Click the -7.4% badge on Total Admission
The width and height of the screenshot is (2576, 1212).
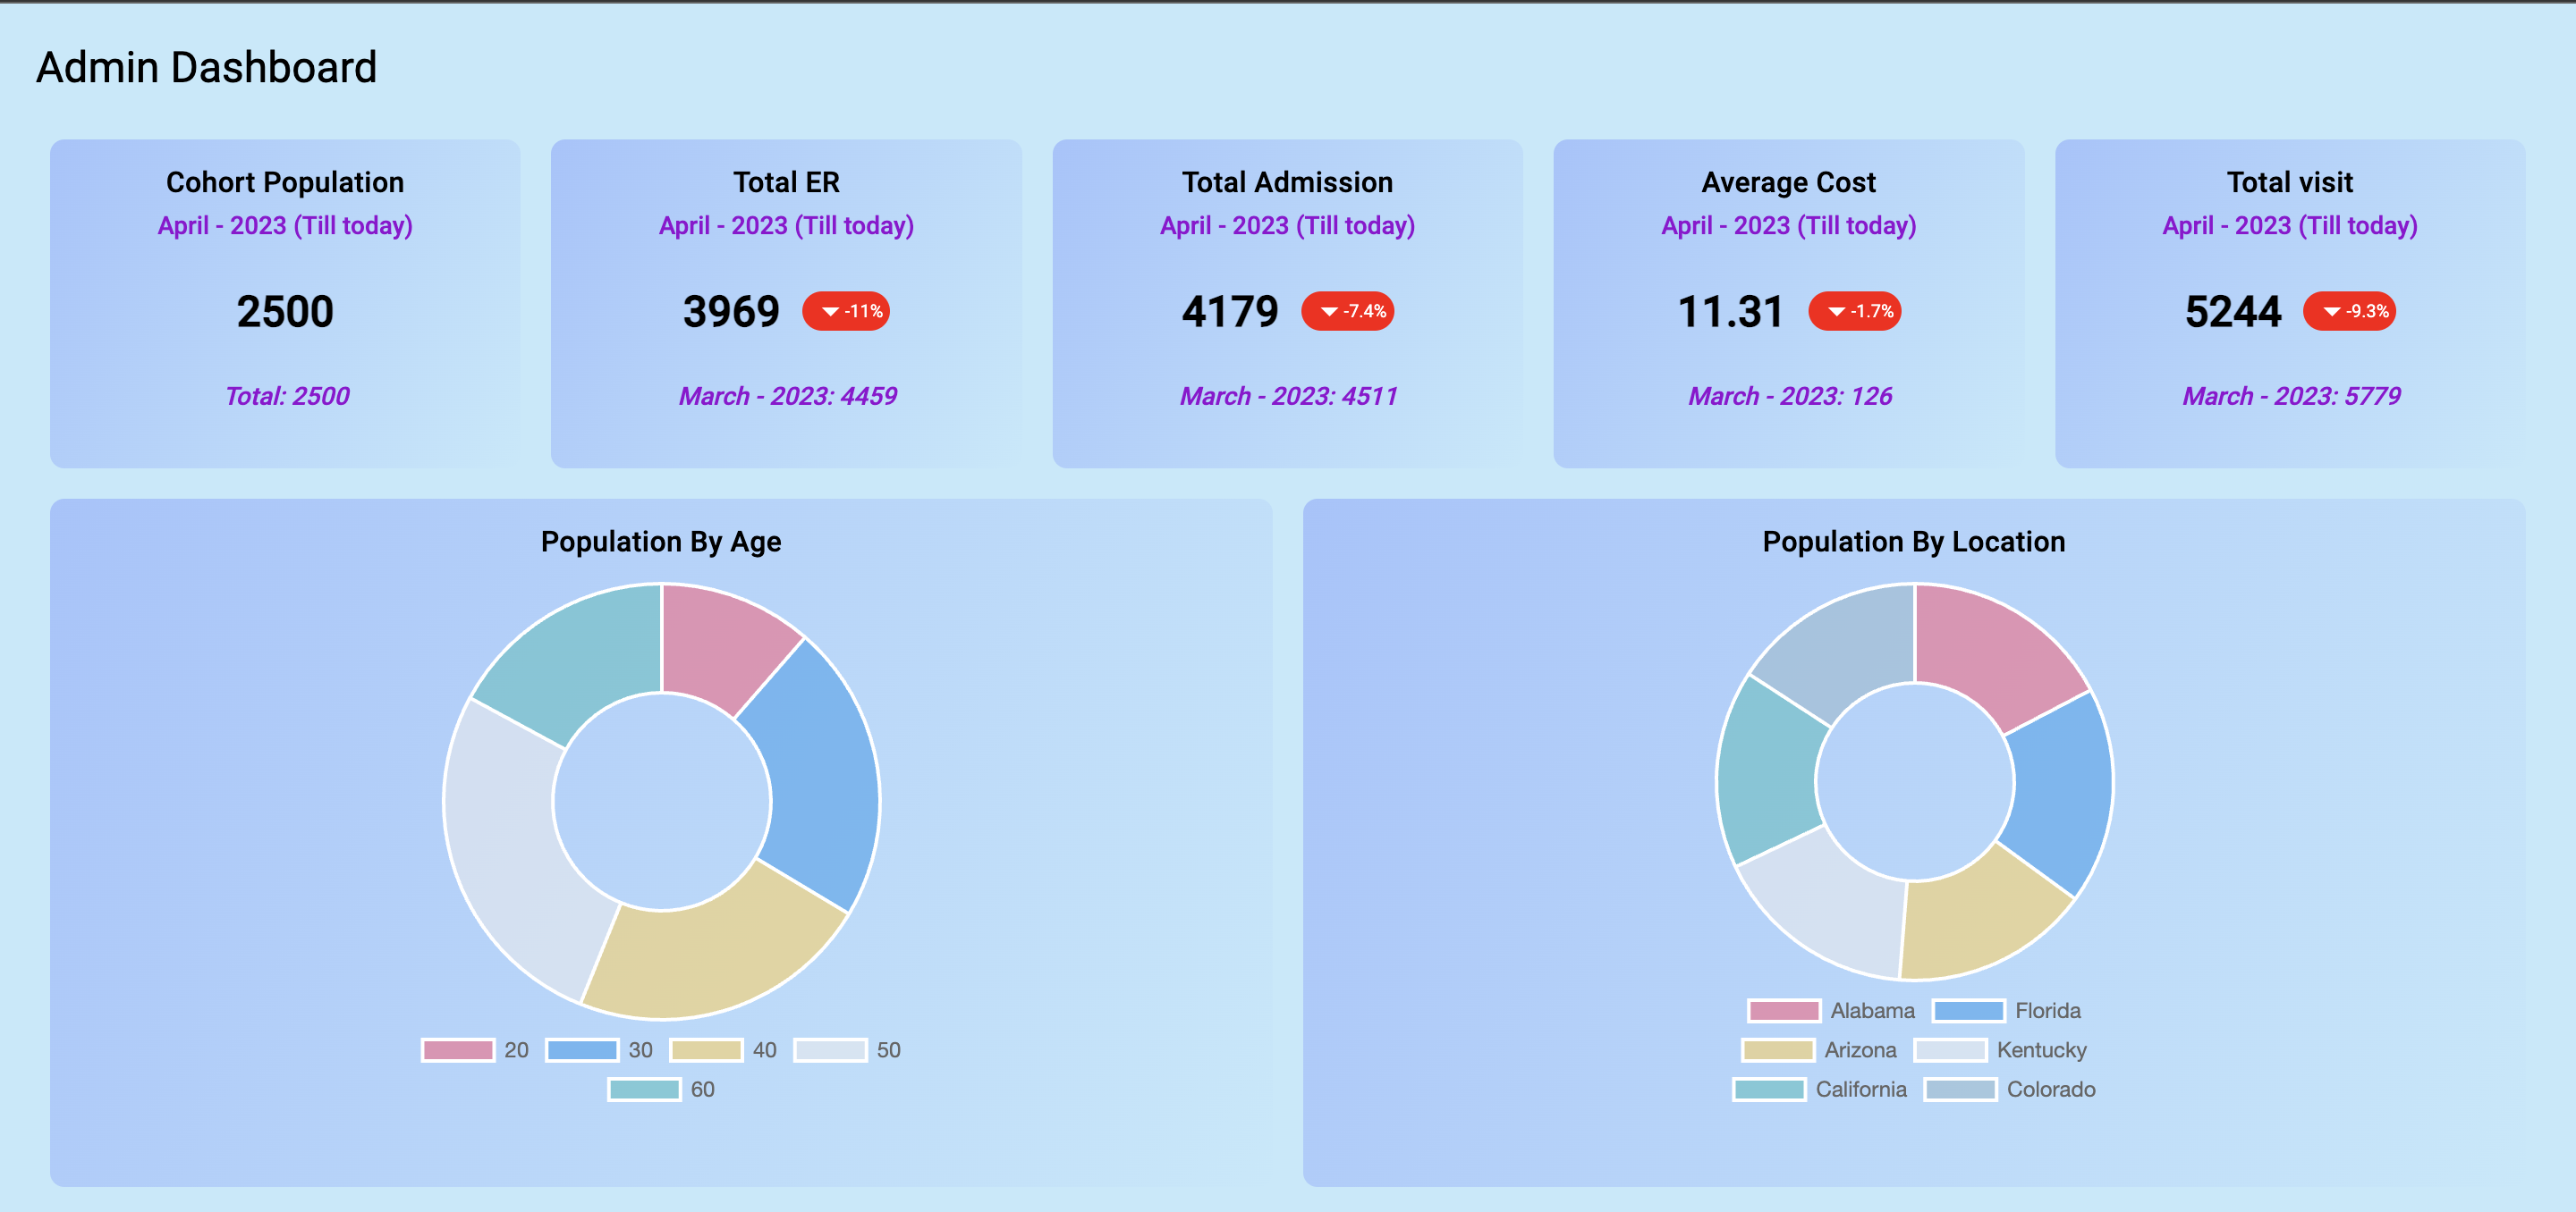(1346, 311)
